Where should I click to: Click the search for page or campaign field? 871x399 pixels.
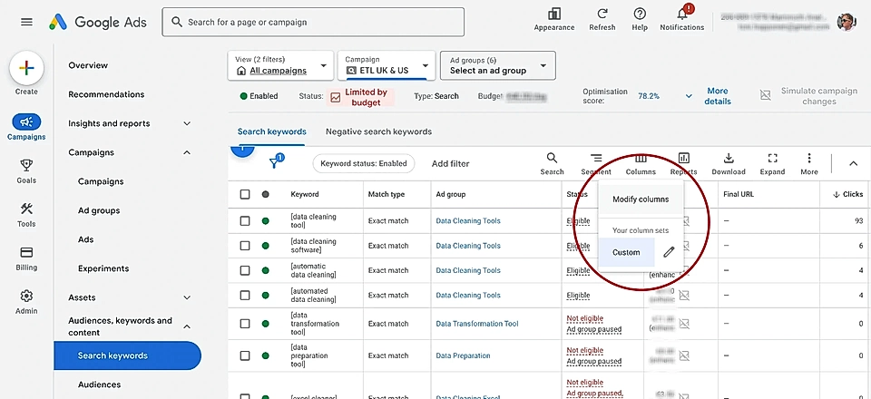313,22
